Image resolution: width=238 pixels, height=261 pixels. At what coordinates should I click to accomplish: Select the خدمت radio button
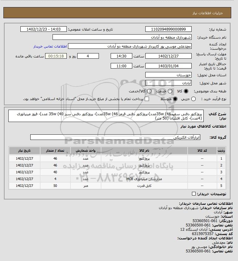pos(170,91)
